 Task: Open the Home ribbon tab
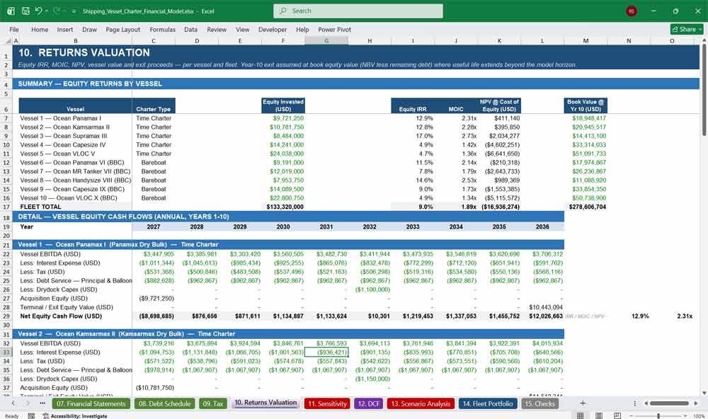pyautogui.click(x=40, y=29)
